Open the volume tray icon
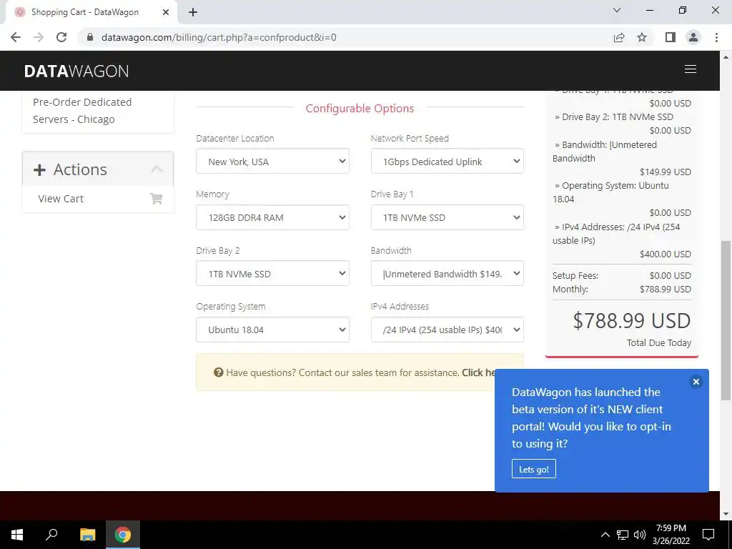Image resolution: width=732 pixels, height=549 pixels. [640, 535]
